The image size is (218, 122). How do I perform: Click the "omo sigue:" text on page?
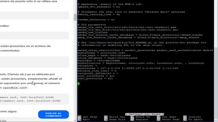(9, 111)
